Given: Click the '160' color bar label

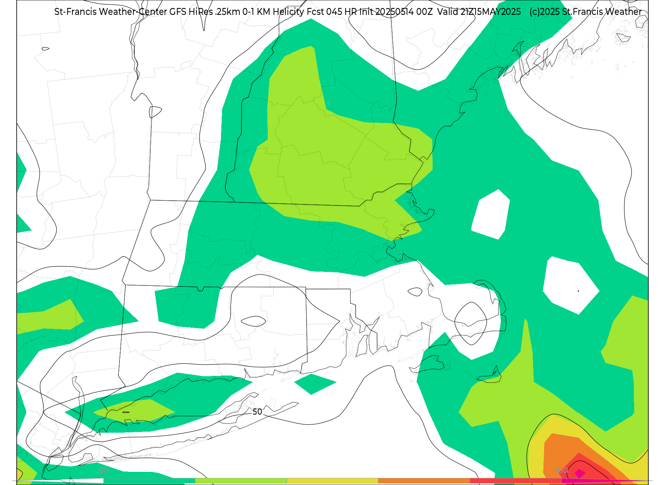Looking at the screenshot, I should click(x=561, y=470).
